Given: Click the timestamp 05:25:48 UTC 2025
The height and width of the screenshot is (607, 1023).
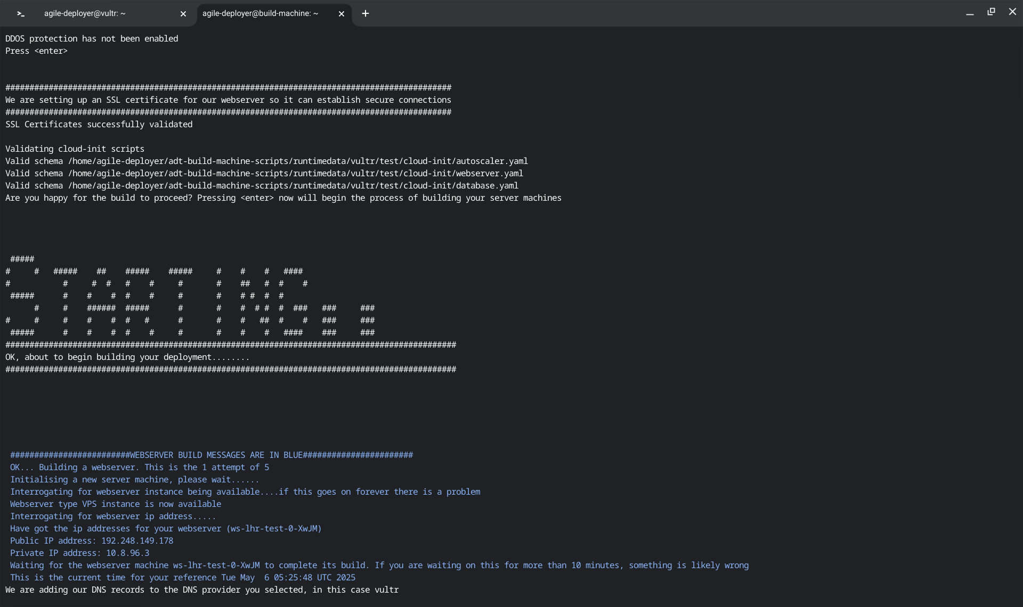Looking at the screenshot, I should click(314, 578).
